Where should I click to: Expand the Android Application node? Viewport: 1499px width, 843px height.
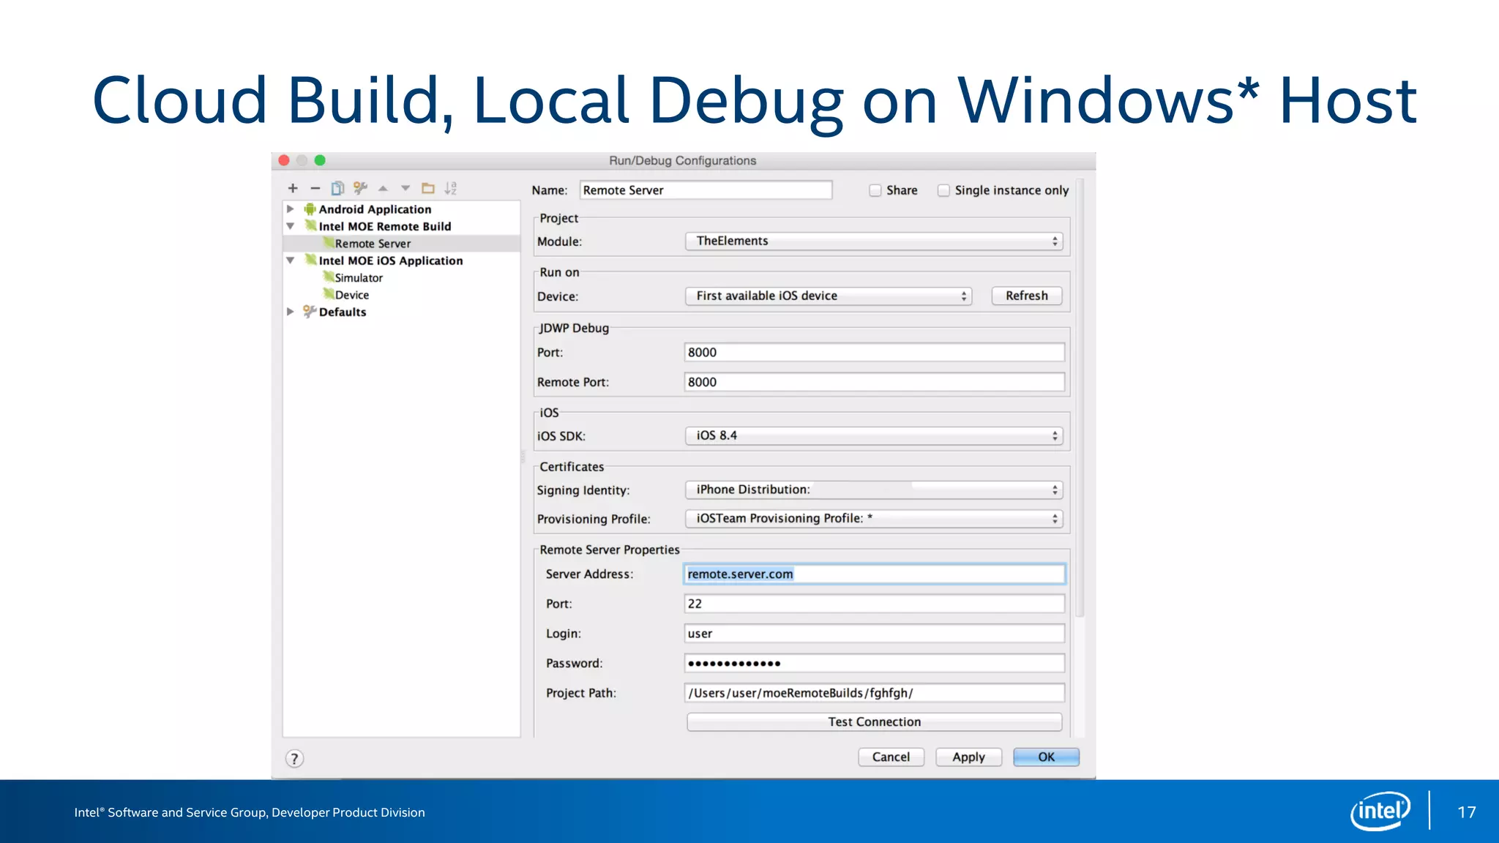pos(291,209)
